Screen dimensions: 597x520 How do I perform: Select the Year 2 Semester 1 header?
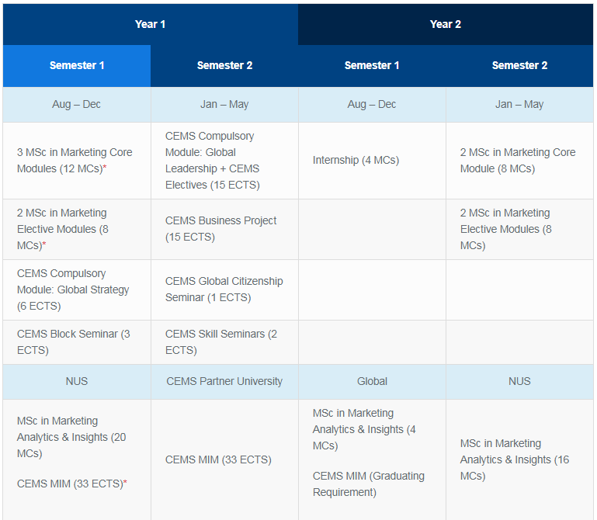point(372,65)
